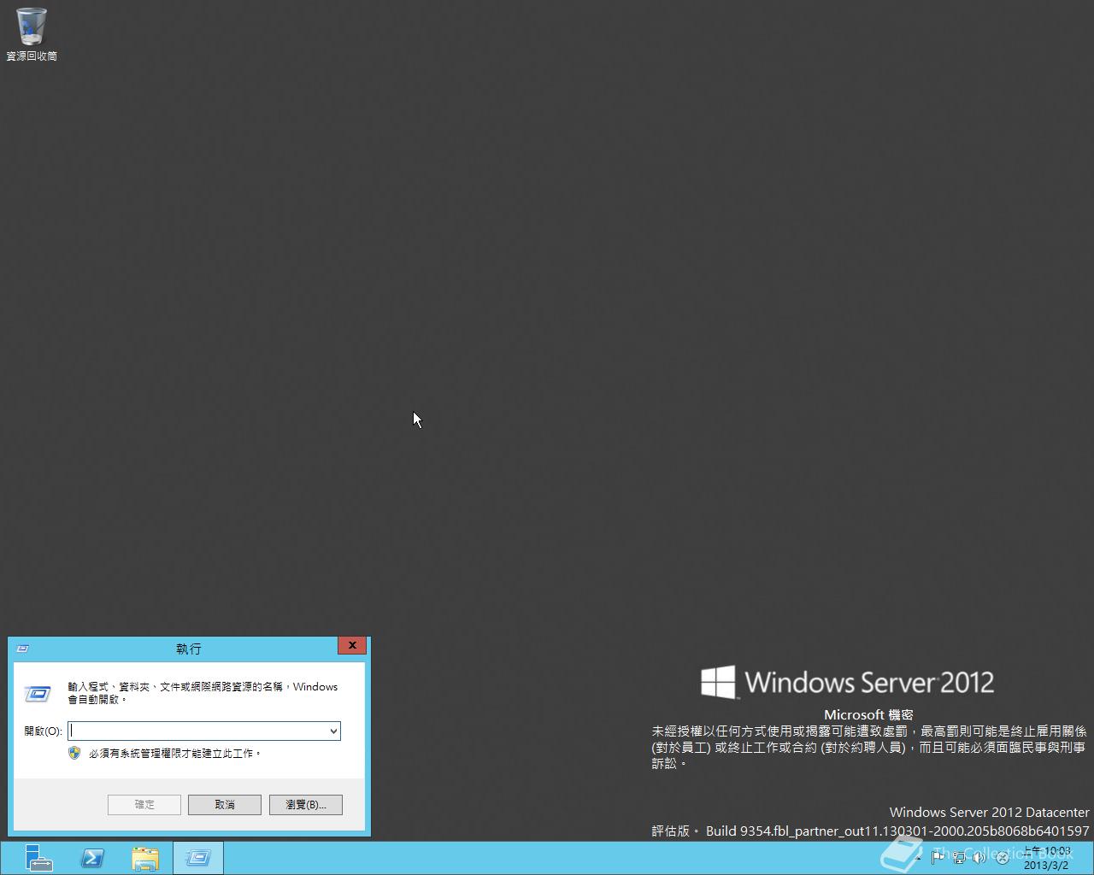Viewport: 1094px width, 875px height.
Task: Click the Run dialog title bar icon
Action: coord(22,649)
